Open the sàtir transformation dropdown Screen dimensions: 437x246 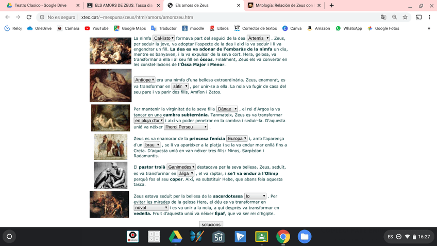tap(180, 86)
